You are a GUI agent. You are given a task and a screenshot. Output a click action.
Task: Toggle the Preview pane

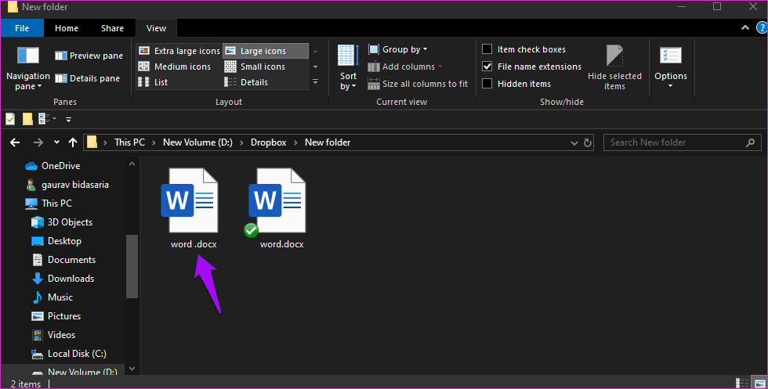click(89, 56)
